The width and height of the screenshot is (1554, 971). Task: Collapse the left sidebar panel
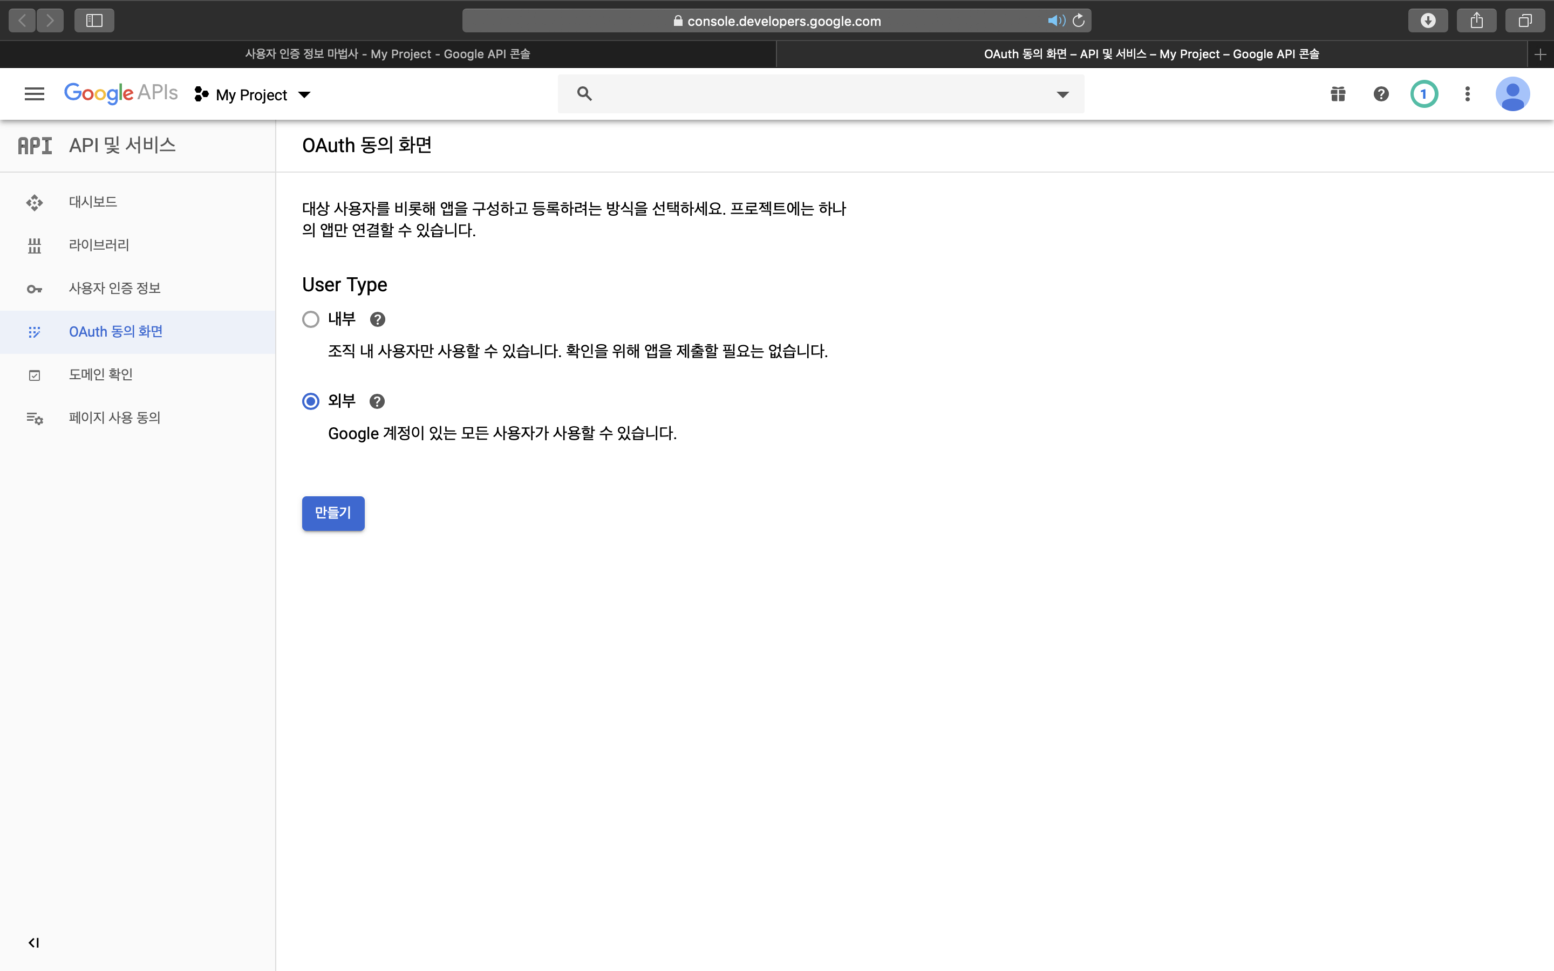34,942
